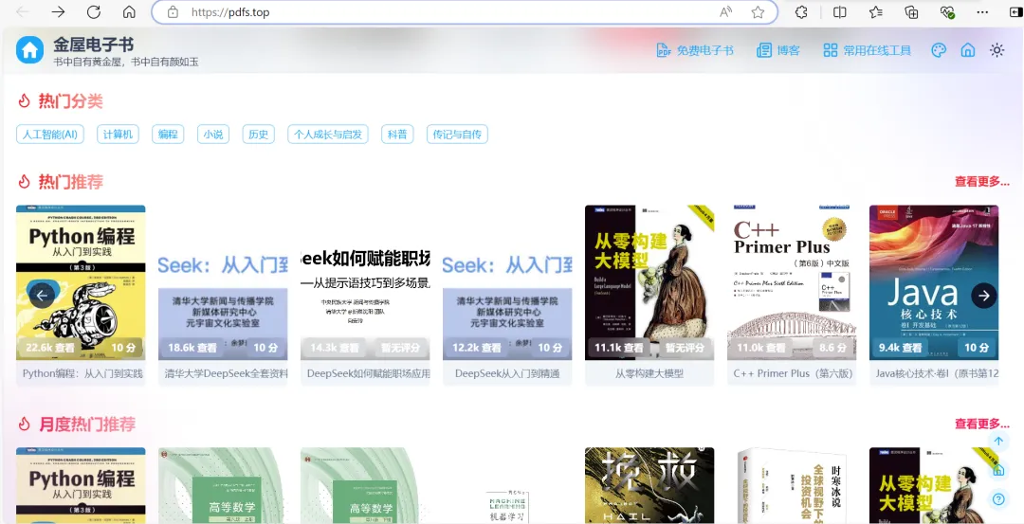Select the 个人成长与启发 category tag
This screenshot has width=1024, height=524.
(328, 135)
